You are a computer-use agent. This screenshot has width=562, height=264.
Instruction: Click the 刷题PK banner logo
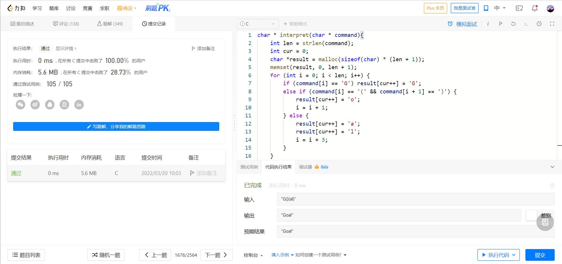(158, 8)
